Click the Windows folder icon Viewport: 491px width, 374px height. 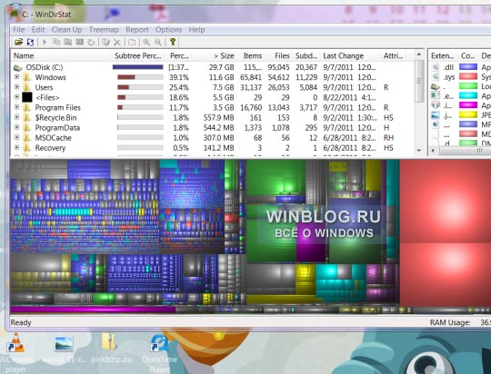tap(27, 77)
